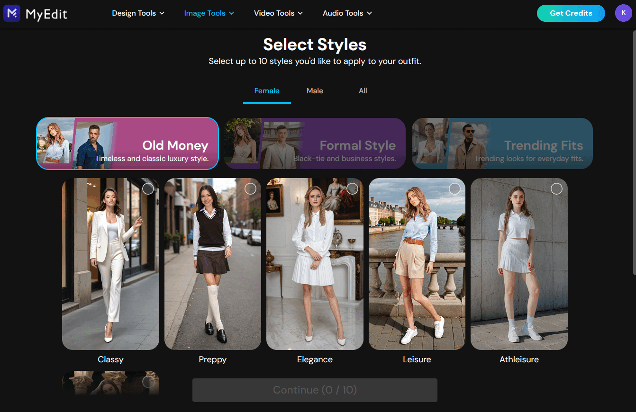Expand the Design Tools dropdown
The height and width of the screenshot is (412, 636).
138,13
